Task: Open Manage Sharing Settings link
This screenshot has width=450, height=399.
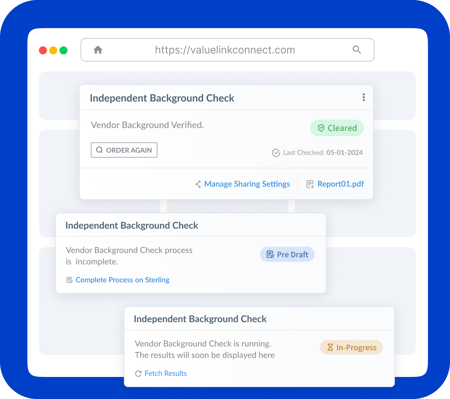Action: [247, 184]
